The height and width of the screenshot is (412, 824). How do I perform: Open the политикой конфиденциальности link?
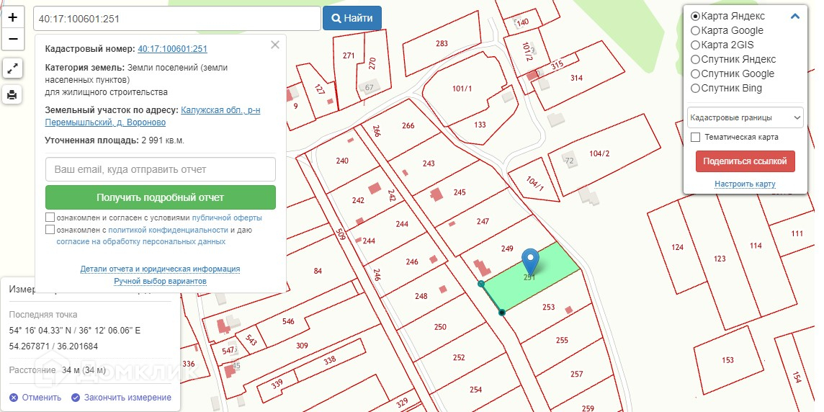pyautogui.click(x=168, y=230)
